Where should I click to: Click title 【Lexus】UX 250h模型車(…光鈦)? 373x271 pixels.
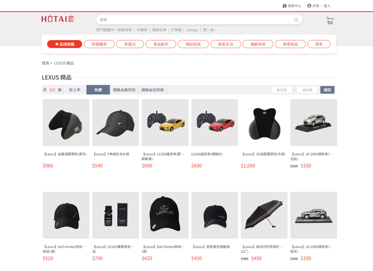pyautogui.click(x=312, y=156)
